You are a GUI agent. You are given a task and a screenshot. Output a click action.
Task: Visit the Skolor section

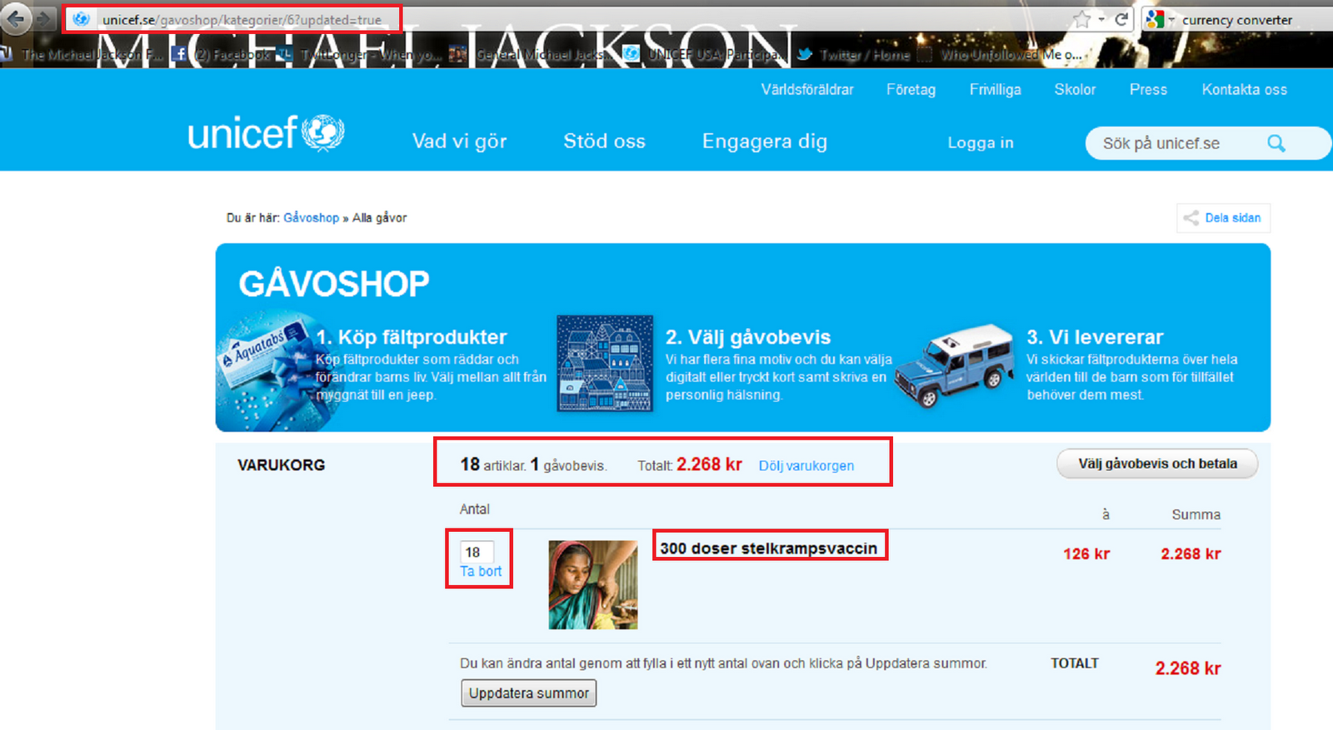point(1075,90)
